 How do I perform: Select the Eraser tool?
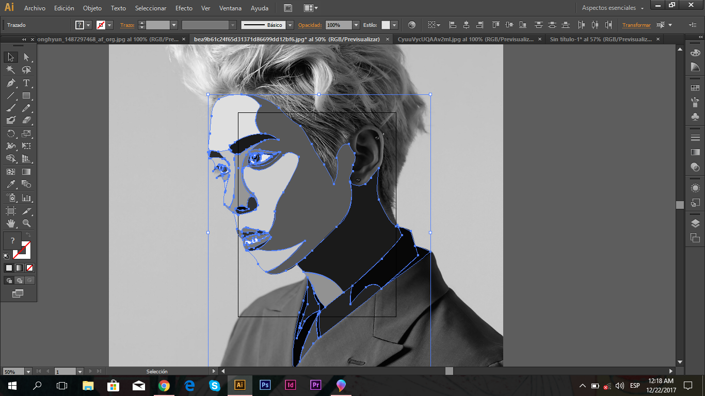click(26, 120)
